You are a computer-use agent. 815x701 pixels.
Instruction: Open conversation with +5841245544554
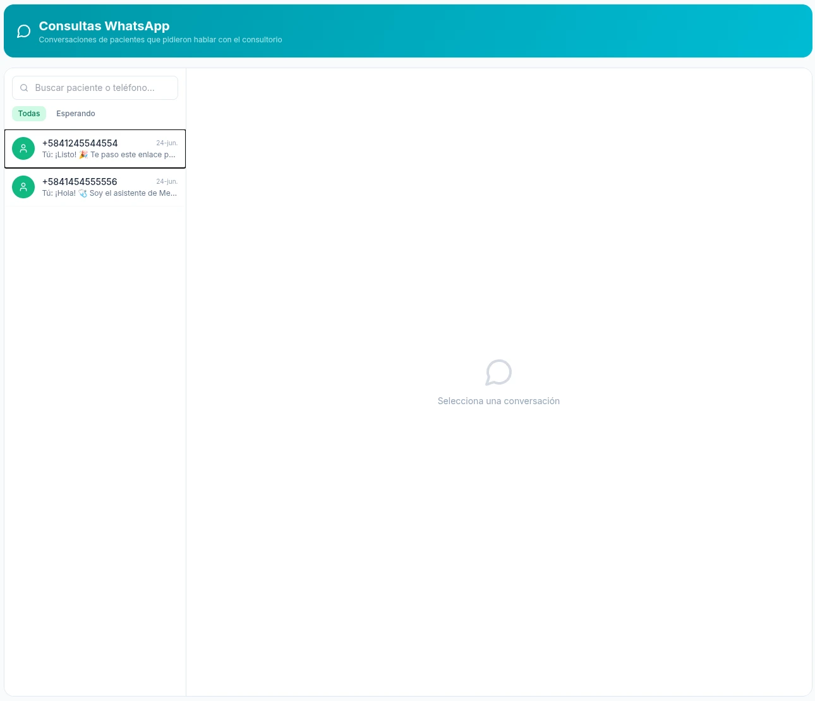95,149
